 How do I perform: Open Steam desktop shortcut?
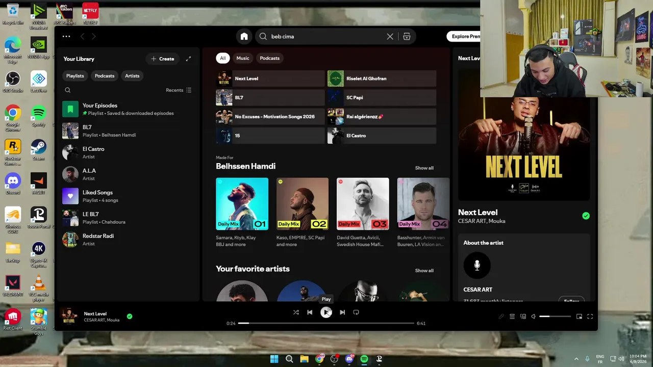[38, 150]
